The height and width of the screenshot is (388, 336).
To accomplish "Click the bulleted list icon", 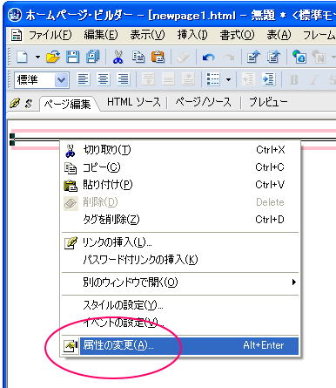I will pos(212,79).
